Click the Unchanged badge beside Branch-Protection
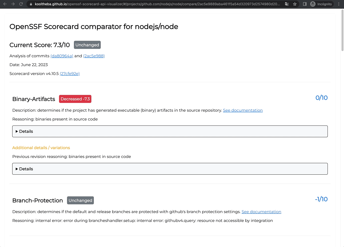The height and width of the screenshot is (247, 344). click(80, 200)
